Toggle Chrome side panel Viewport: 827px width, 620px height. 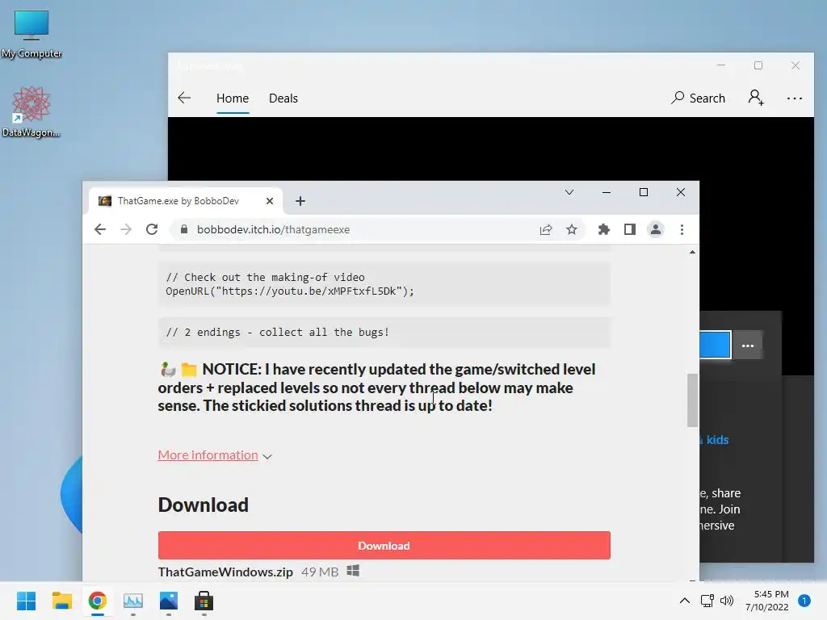(630, 229)
